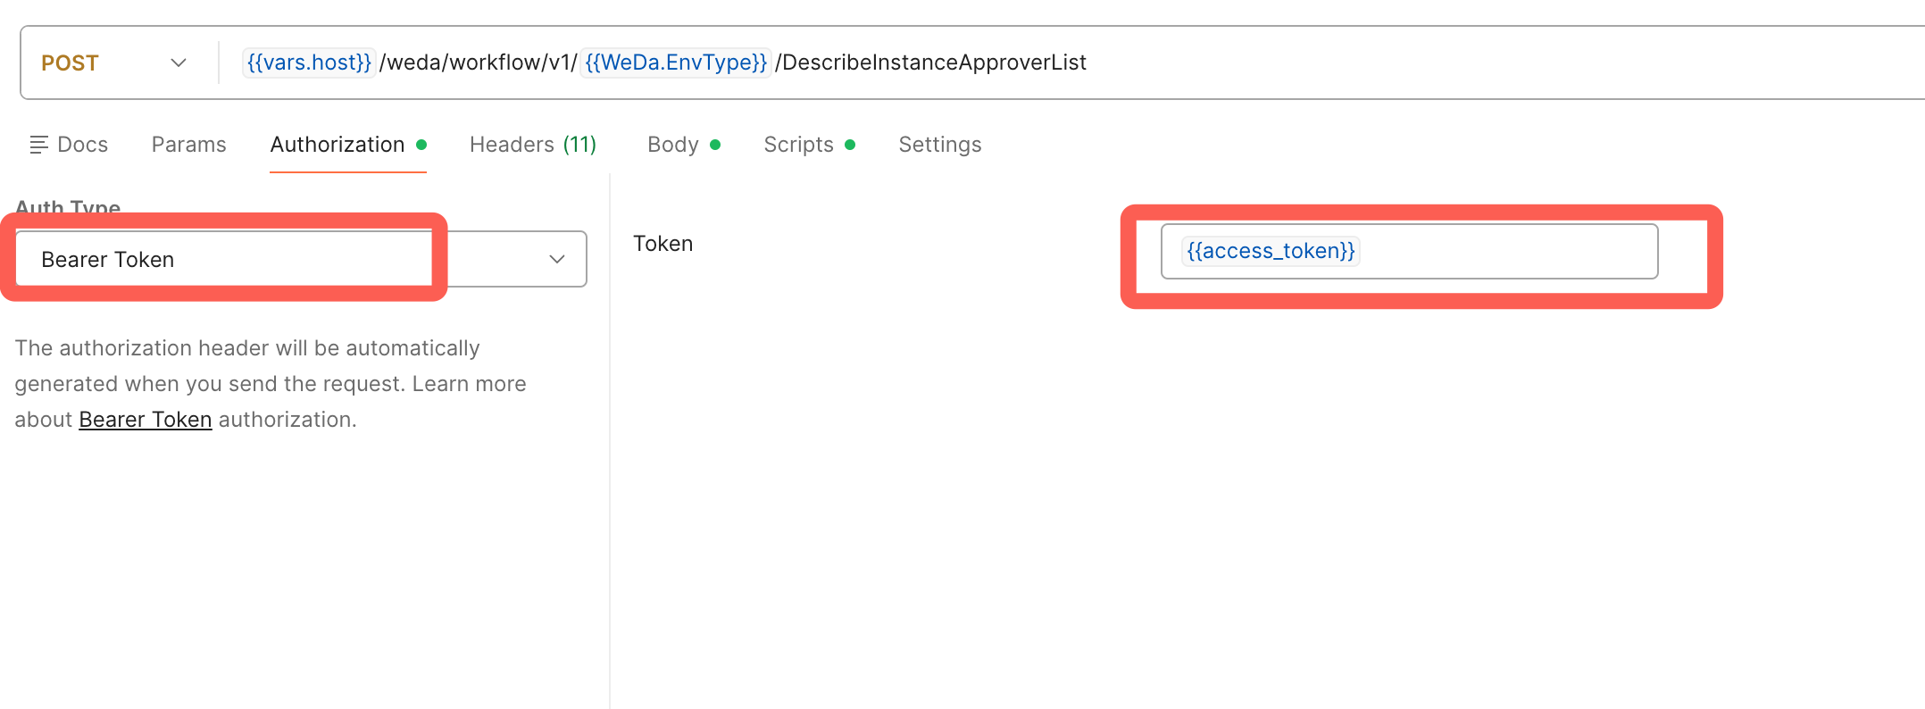Select the Bearer Token auth type box
This screenshot has height=709, width=1925.
click(x=223, y=259)
